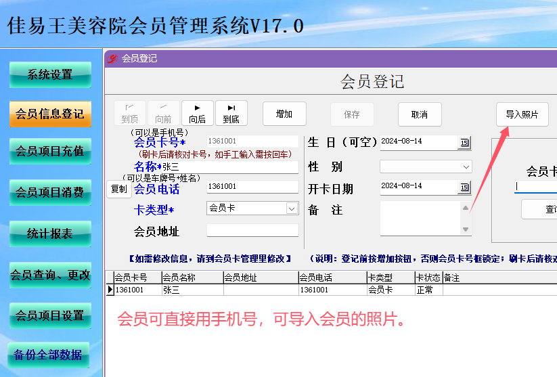
Task: Click the 会员卡 cell in table row
Action: 391,290
